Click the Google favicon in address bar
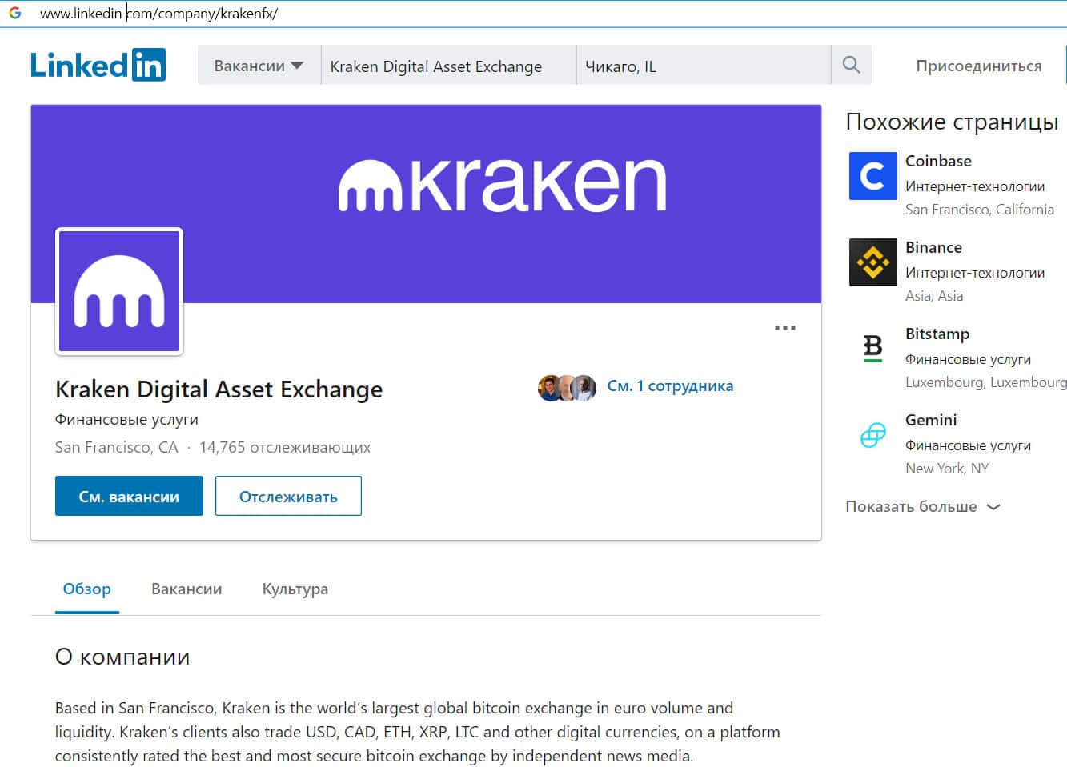This screenshot has width=1067, height=767. click(15, 14)
